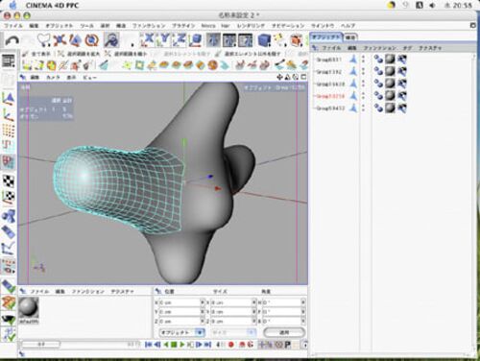Screen dimensions: 480x361
Task: Click the Render in active view icon
Action: [213, 40]
